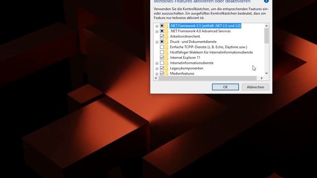
Task: Click the vertical scrollbar thumb in feature list
Action: coord(266,36)
